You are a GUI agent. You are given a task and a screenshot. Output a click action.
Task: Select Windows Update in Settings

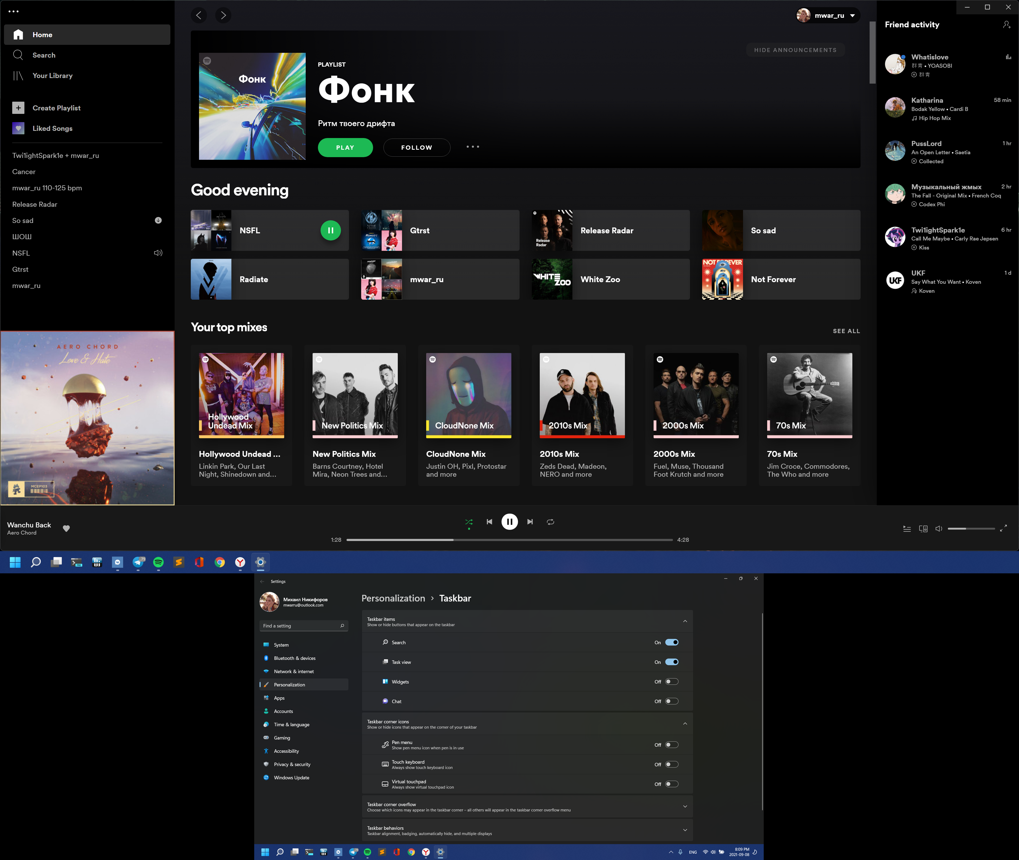click(304, 778)
